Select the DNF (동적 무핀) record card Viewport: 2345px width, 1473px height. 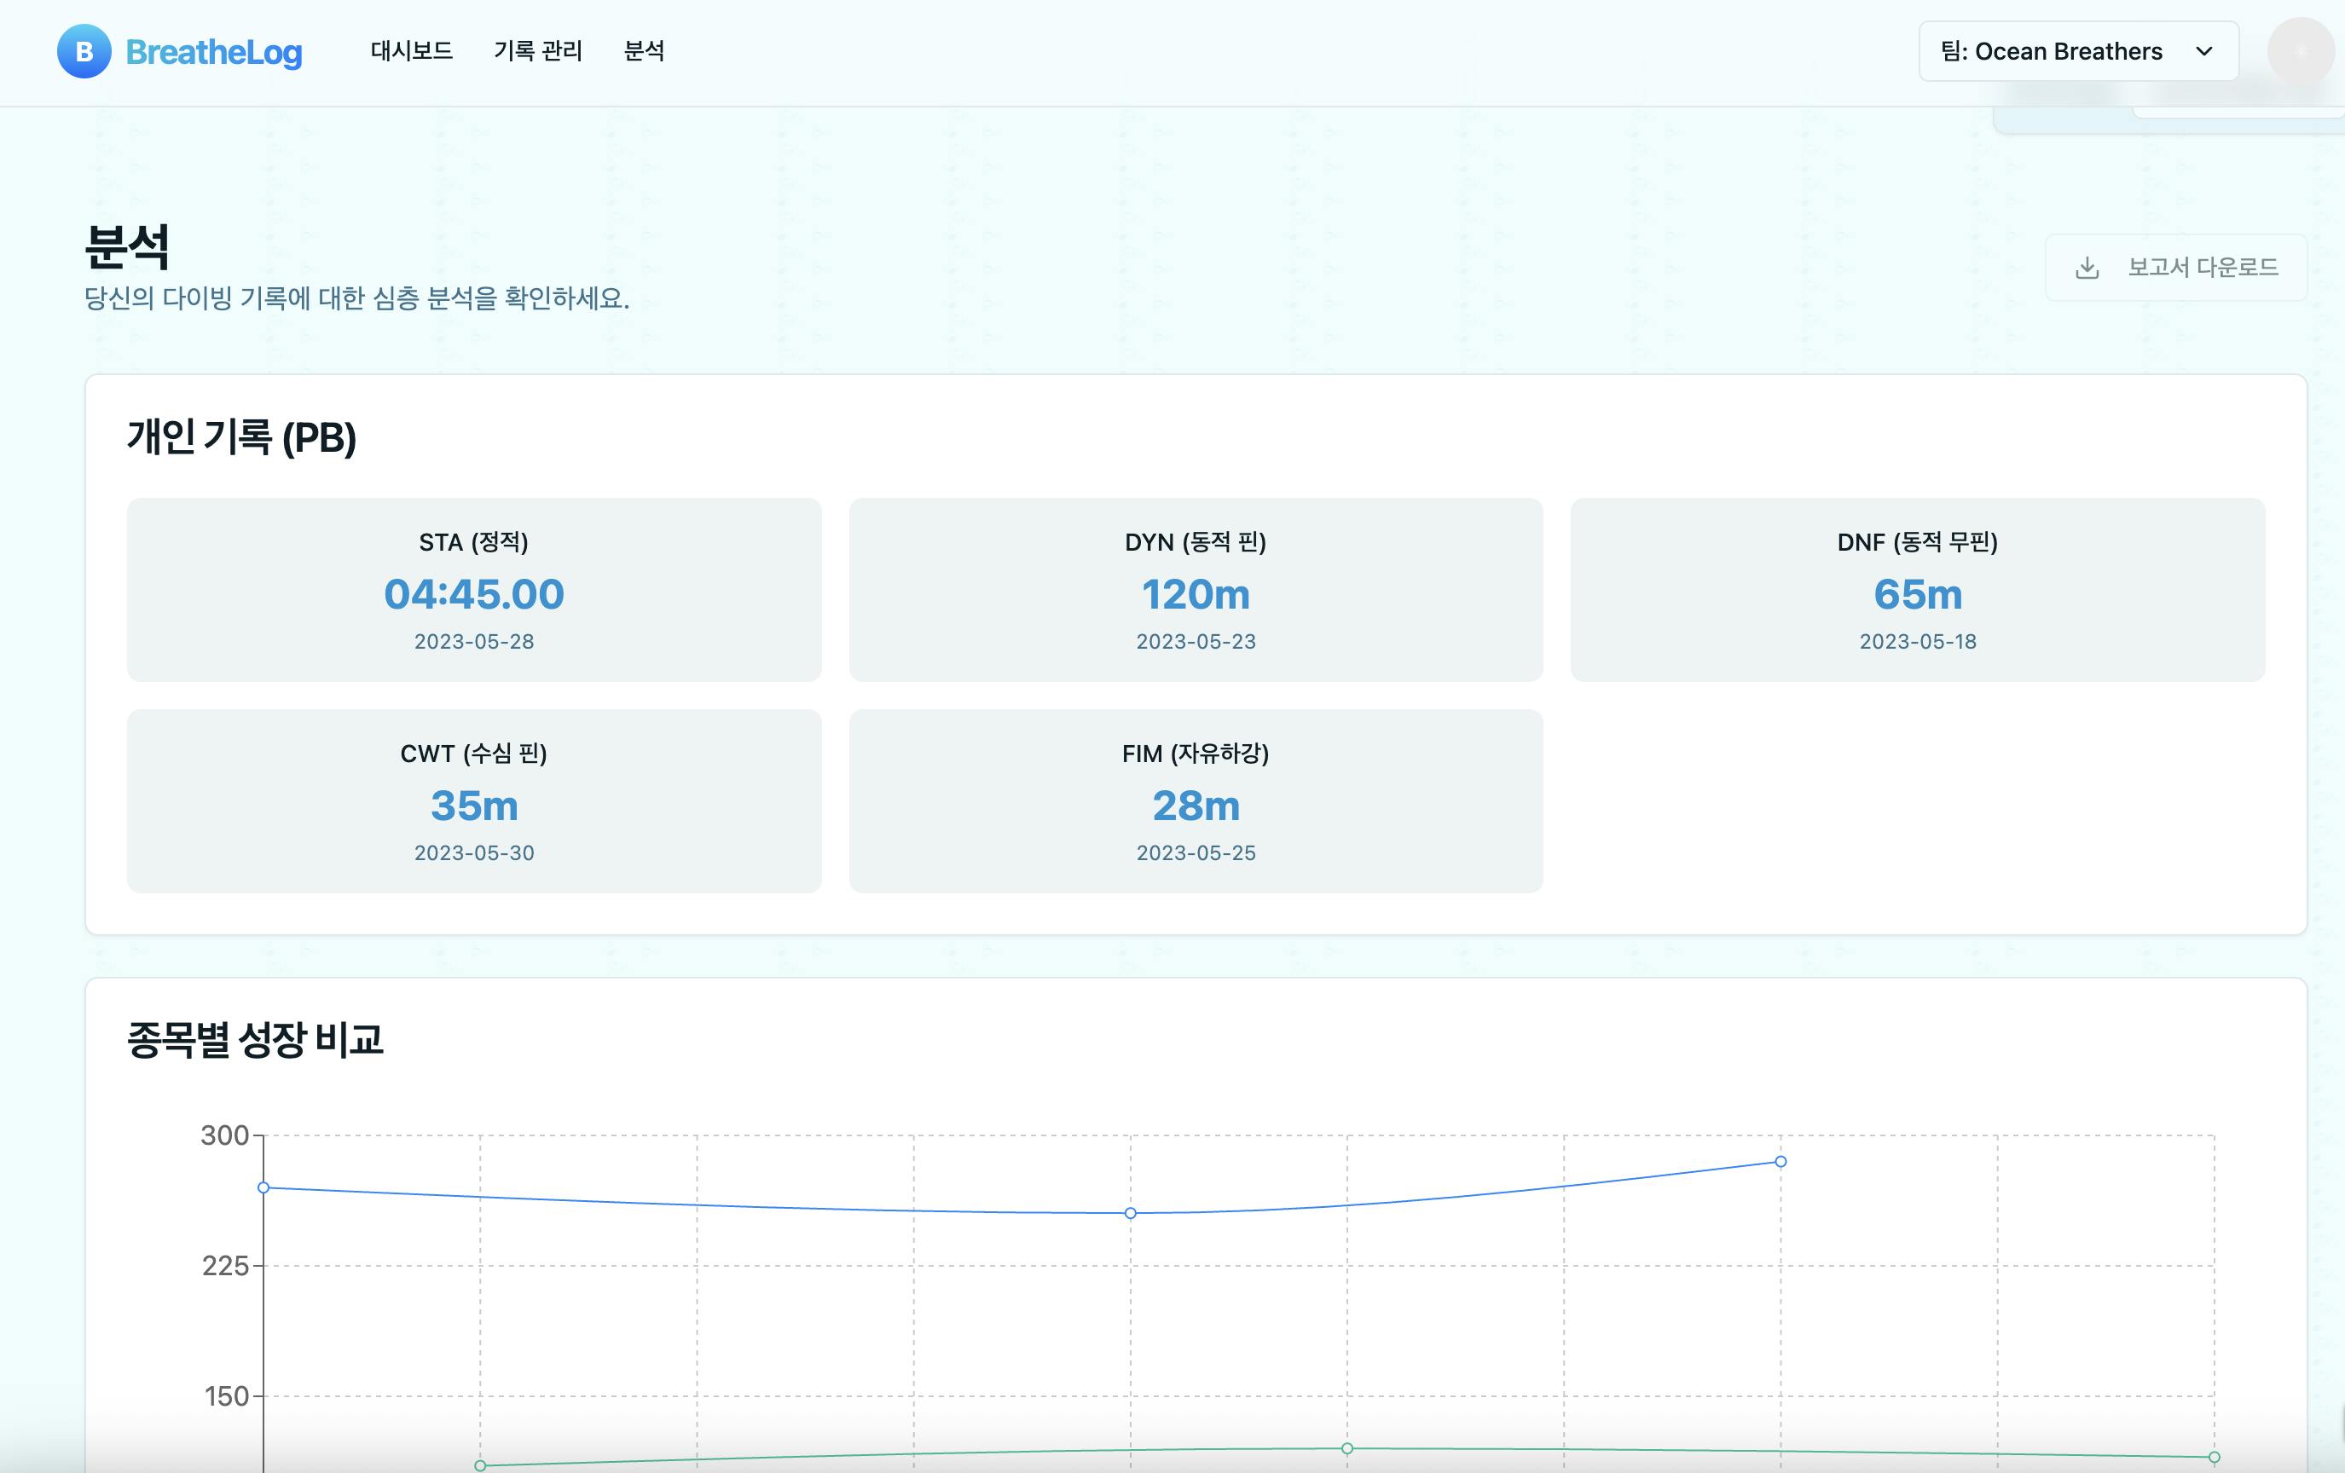1918,590
